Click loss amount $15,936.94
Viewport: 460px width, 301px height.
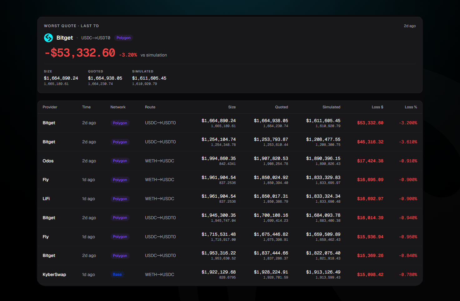370,237
